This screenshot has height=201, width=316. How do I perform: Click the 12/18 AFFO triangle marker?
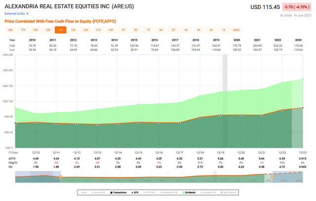tap(200, 117)
